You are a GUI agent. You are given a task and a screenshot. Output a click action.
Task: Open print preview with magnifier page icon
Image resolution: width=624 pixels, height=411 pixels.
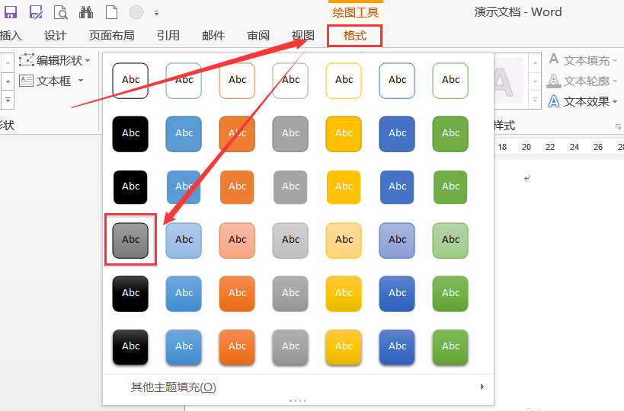[x=61, y=12]
